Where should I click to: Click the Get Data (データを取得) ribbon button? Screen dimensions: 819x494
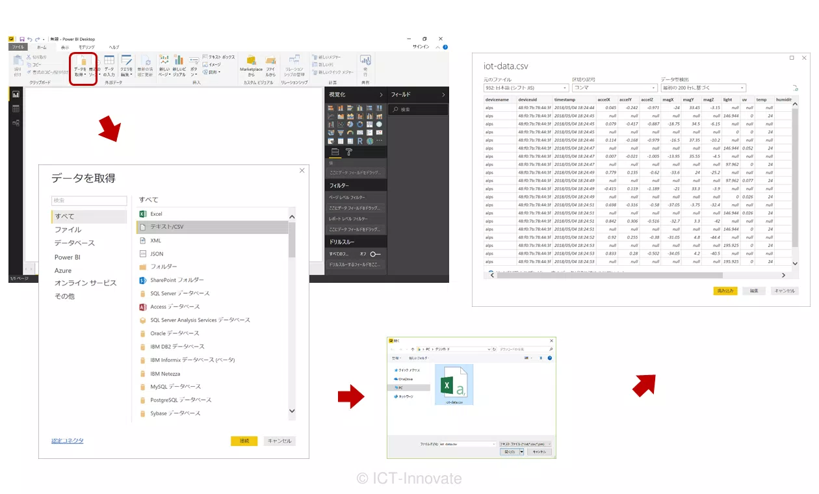81,67
